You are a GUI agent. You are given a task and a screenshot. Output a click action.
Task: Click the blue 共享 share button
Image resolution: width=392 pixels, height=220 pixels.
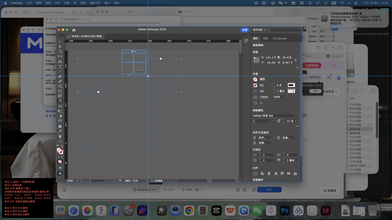click(x=245, y=30)
